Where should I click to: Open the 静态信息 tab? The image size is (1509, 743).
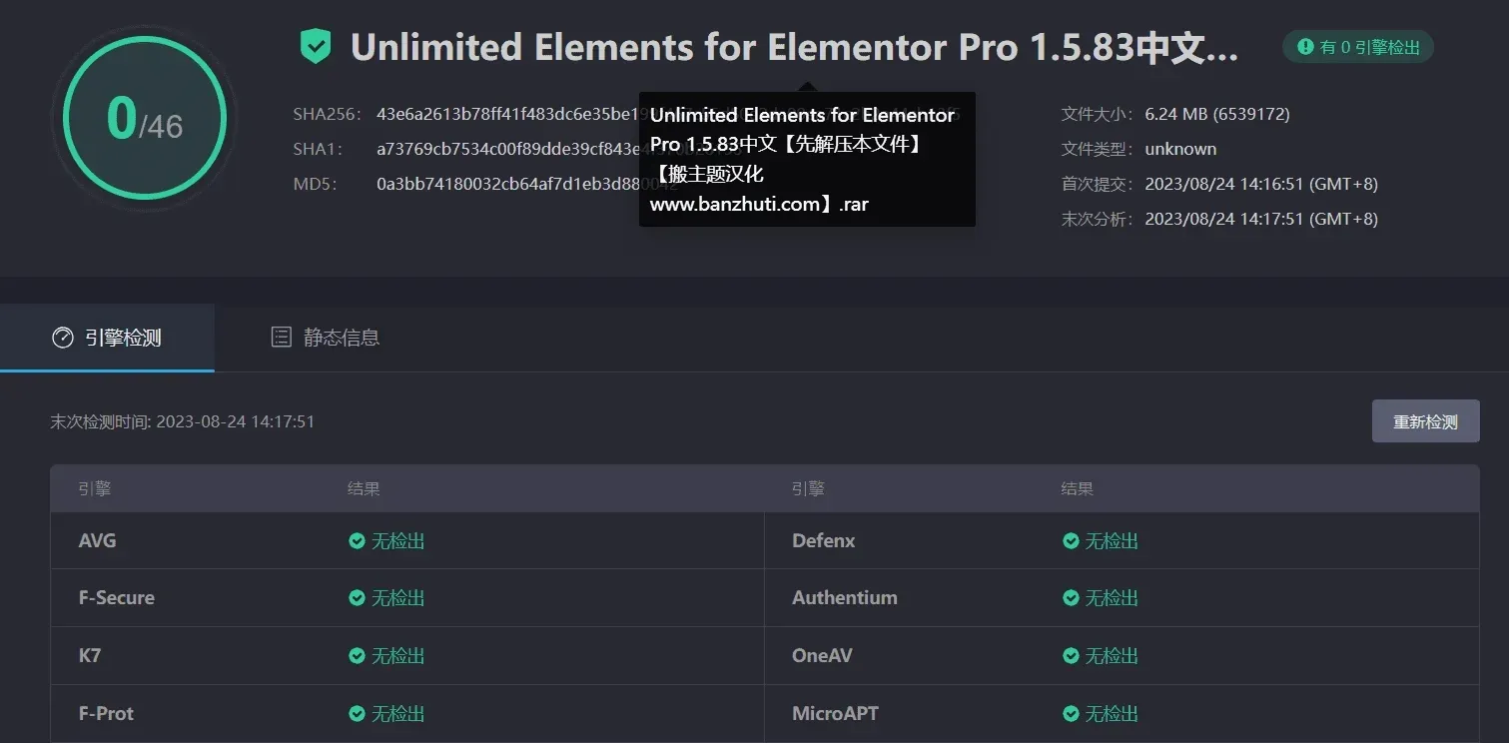(326, 338)
